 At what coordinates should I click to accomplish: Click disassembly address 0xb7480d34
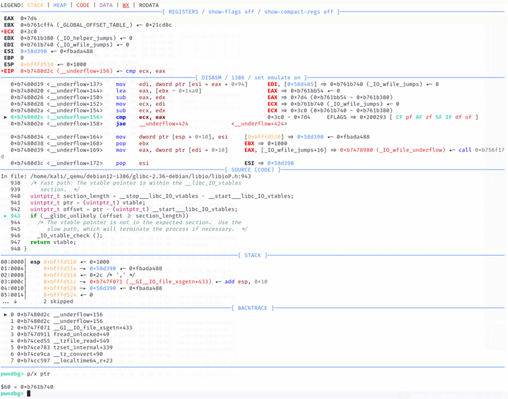click(27, 137)
